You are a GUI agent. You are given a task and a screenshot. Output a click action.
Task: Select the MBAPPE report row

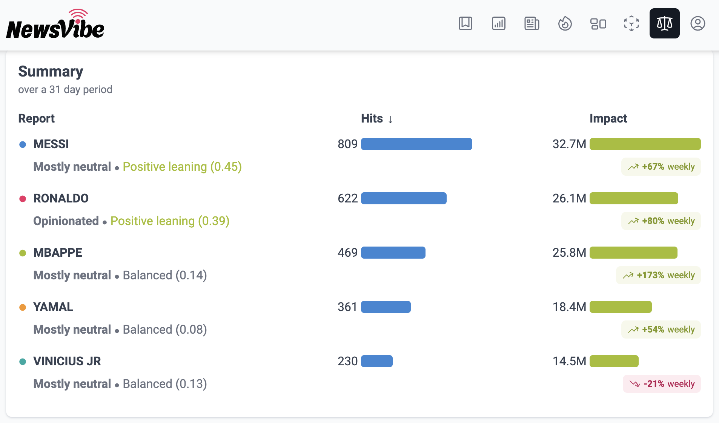click(x=359, y=264)
